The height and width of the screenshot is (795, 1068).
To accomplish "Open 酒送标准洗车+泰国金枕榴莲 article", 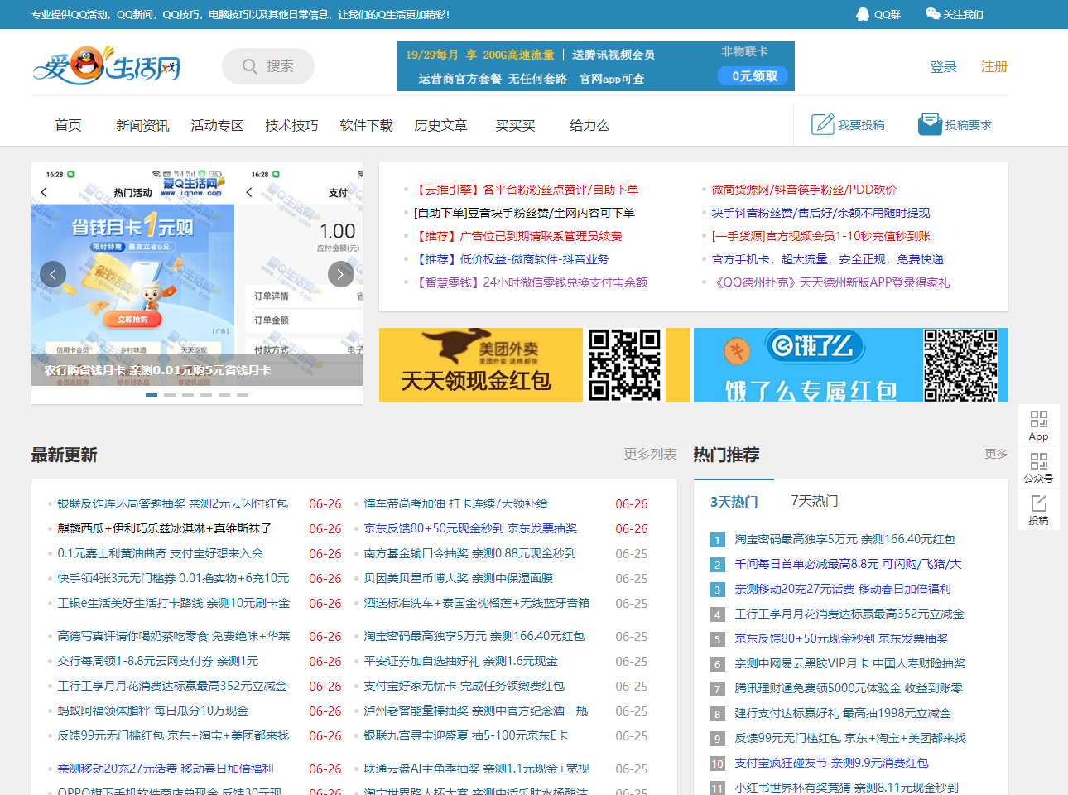I will pos(477,603).
